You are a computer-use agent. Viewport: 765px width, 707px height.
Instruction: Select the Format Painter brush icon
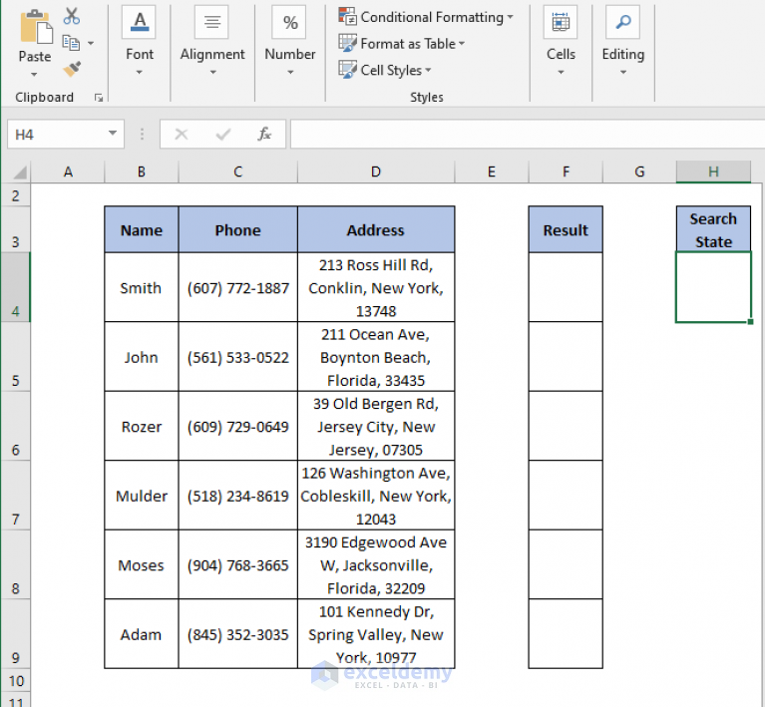(72, 69)
